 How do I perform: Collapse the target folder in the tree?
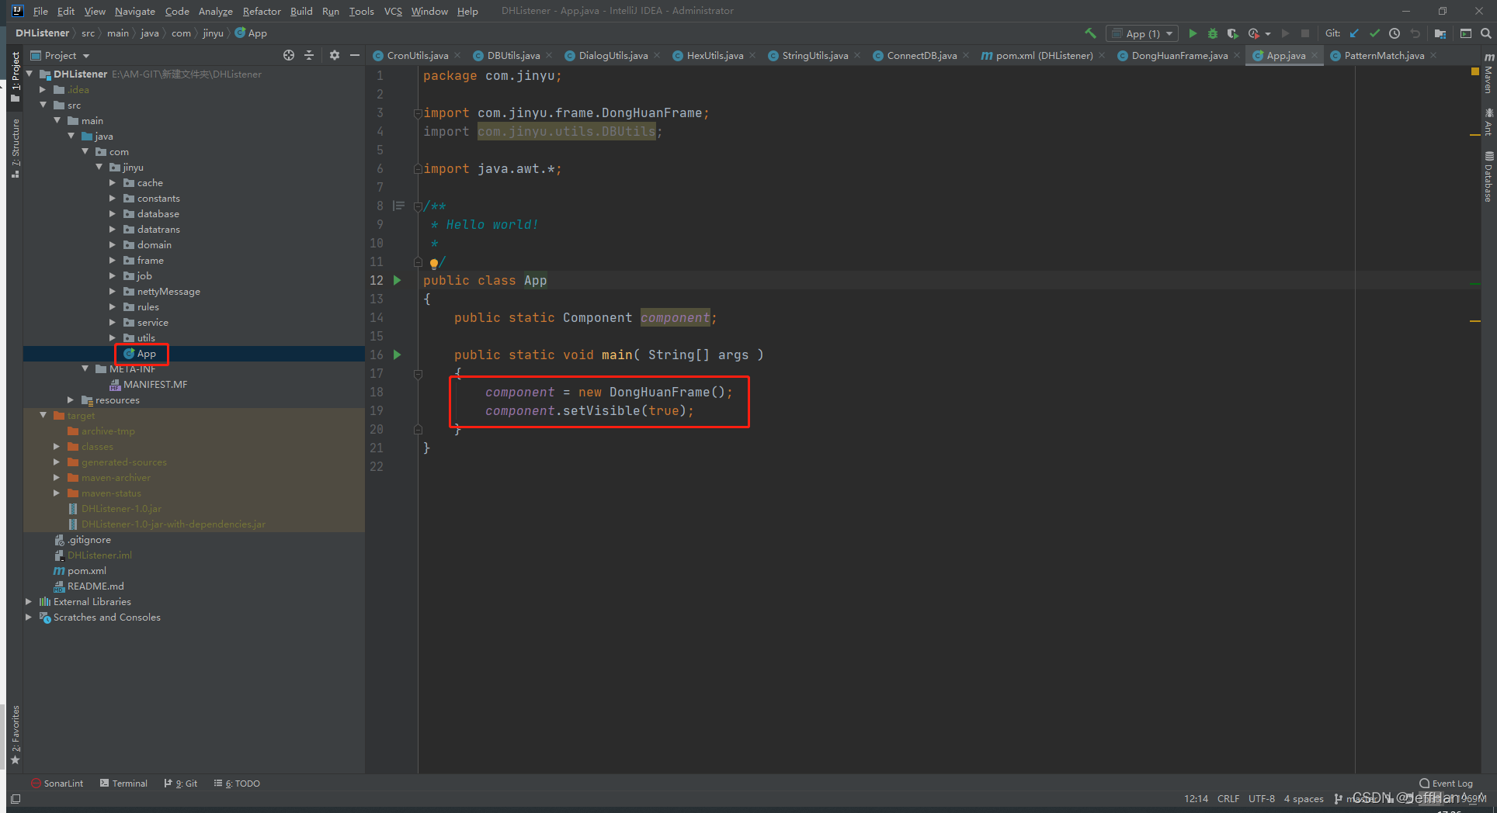[43, 416]
